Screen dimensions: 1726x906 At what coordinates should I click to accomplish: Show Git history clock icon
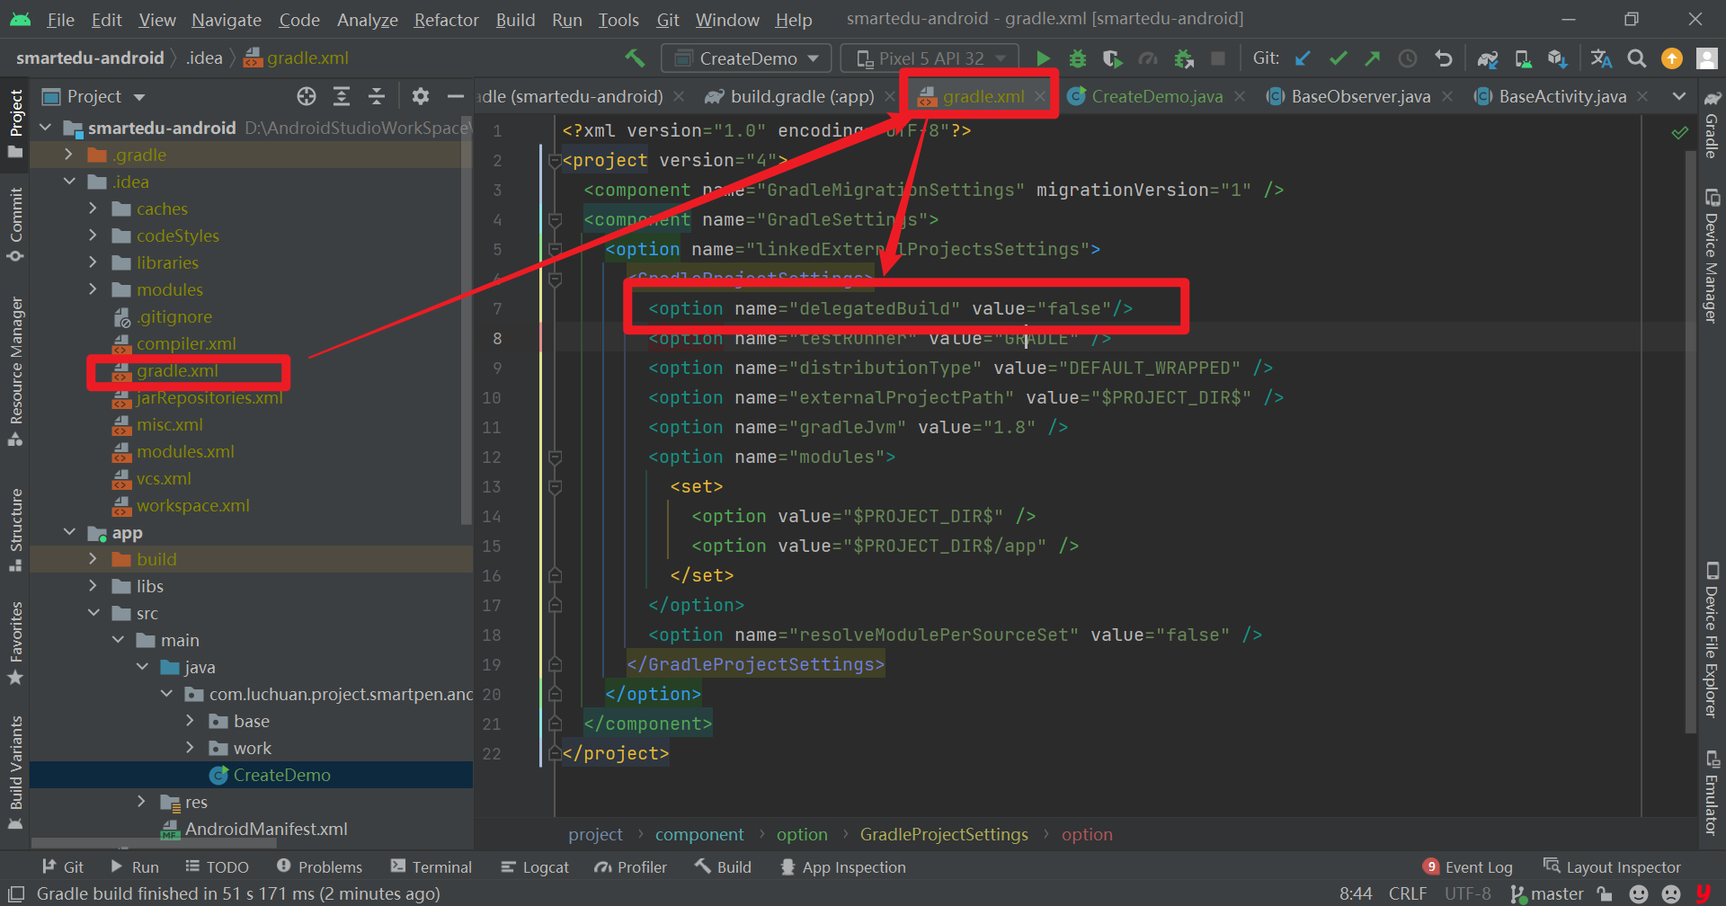[1407, 58]
